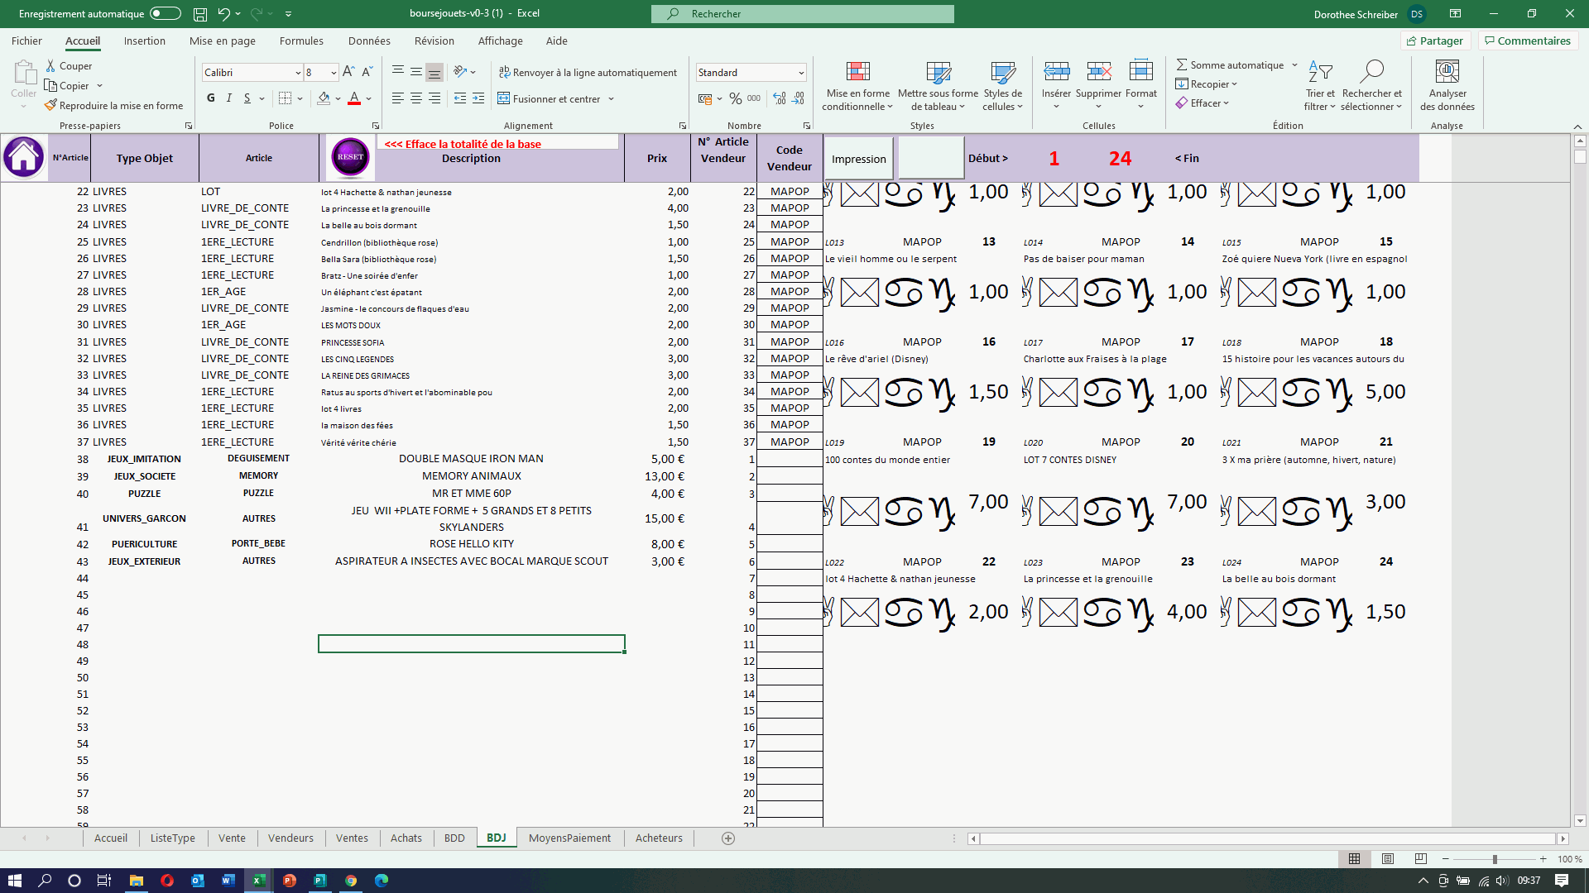Click the Save disk icon

pos(199,14)
